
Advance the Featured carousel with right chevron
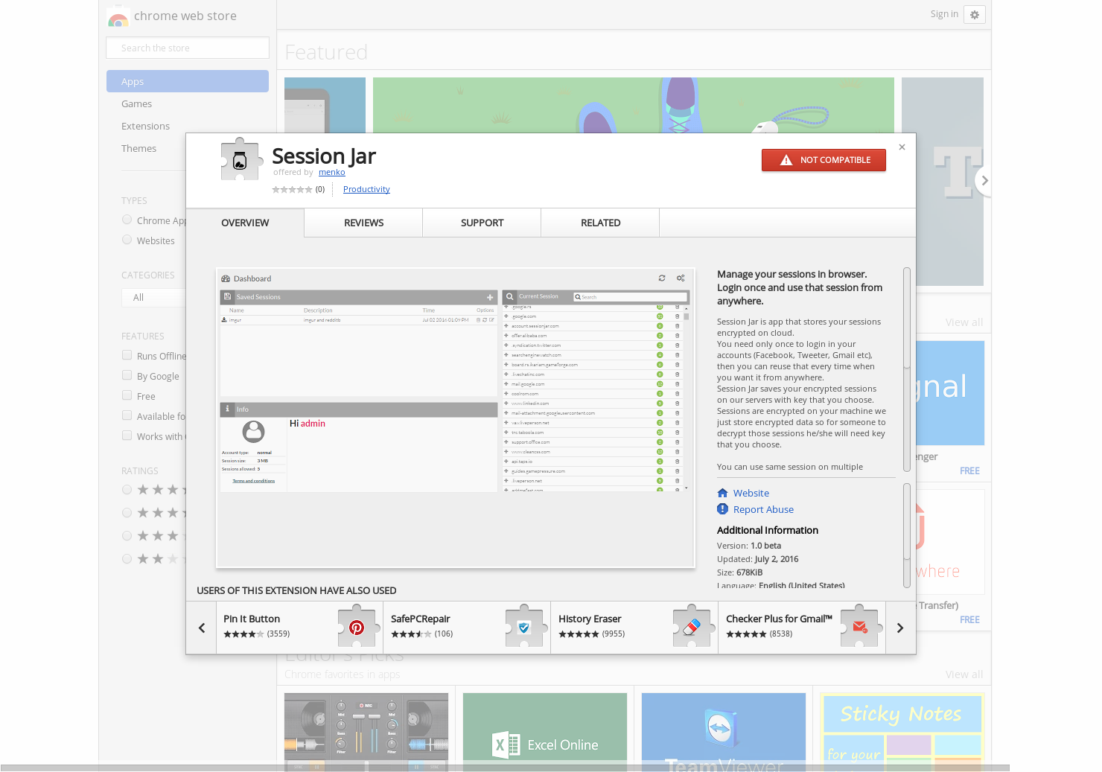pyautogui.click(x=984, y=181)
